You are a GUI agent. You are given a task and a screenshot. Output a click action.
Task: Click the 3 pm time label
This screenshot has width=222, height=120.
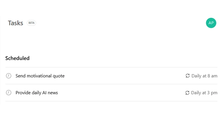tap(212, 93)
